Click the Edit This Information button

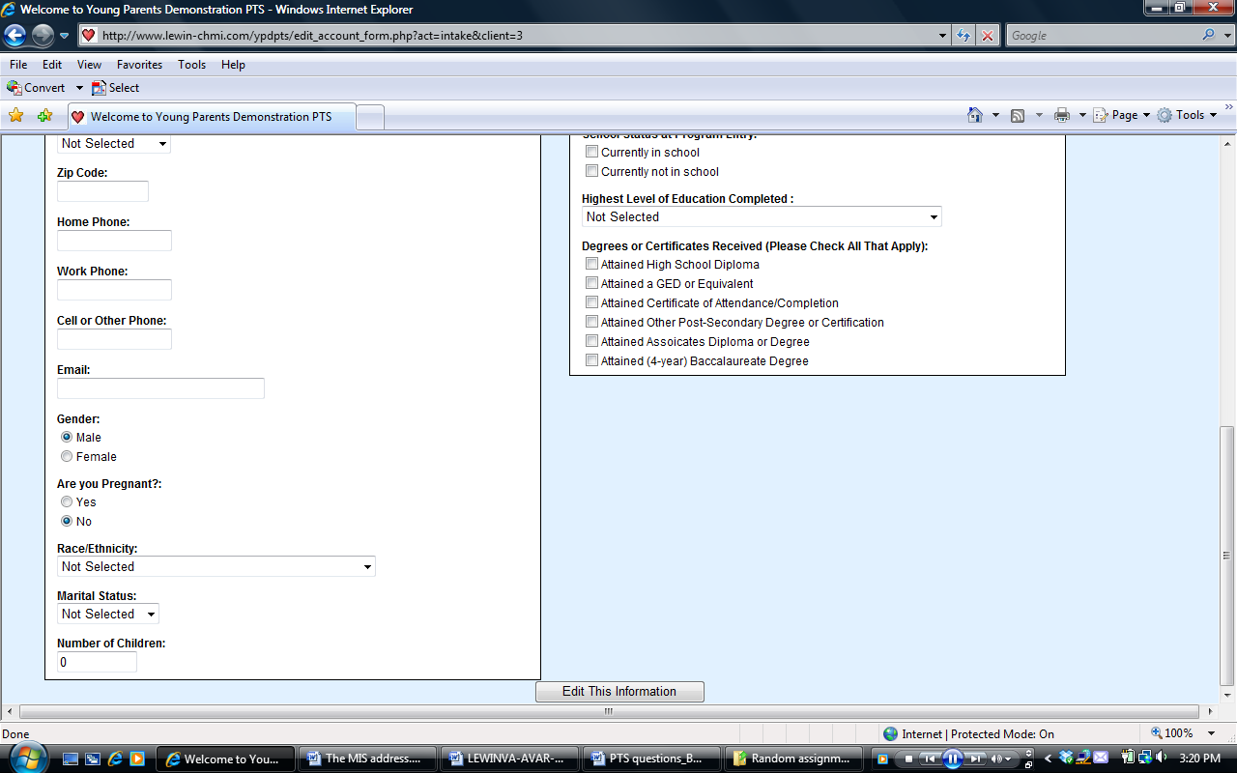tap(619, 692)
